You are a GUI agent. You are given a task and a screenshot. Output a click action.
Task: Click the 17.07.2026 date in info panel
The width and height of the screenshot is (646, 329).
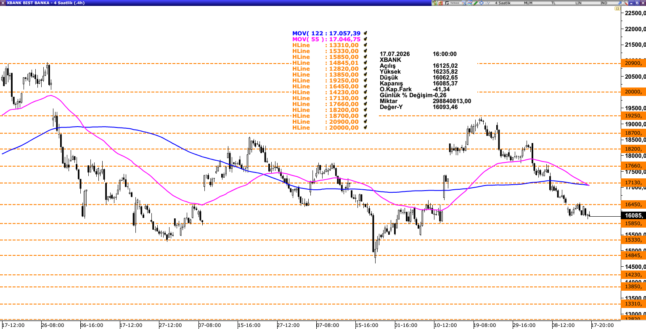point(394,54)
